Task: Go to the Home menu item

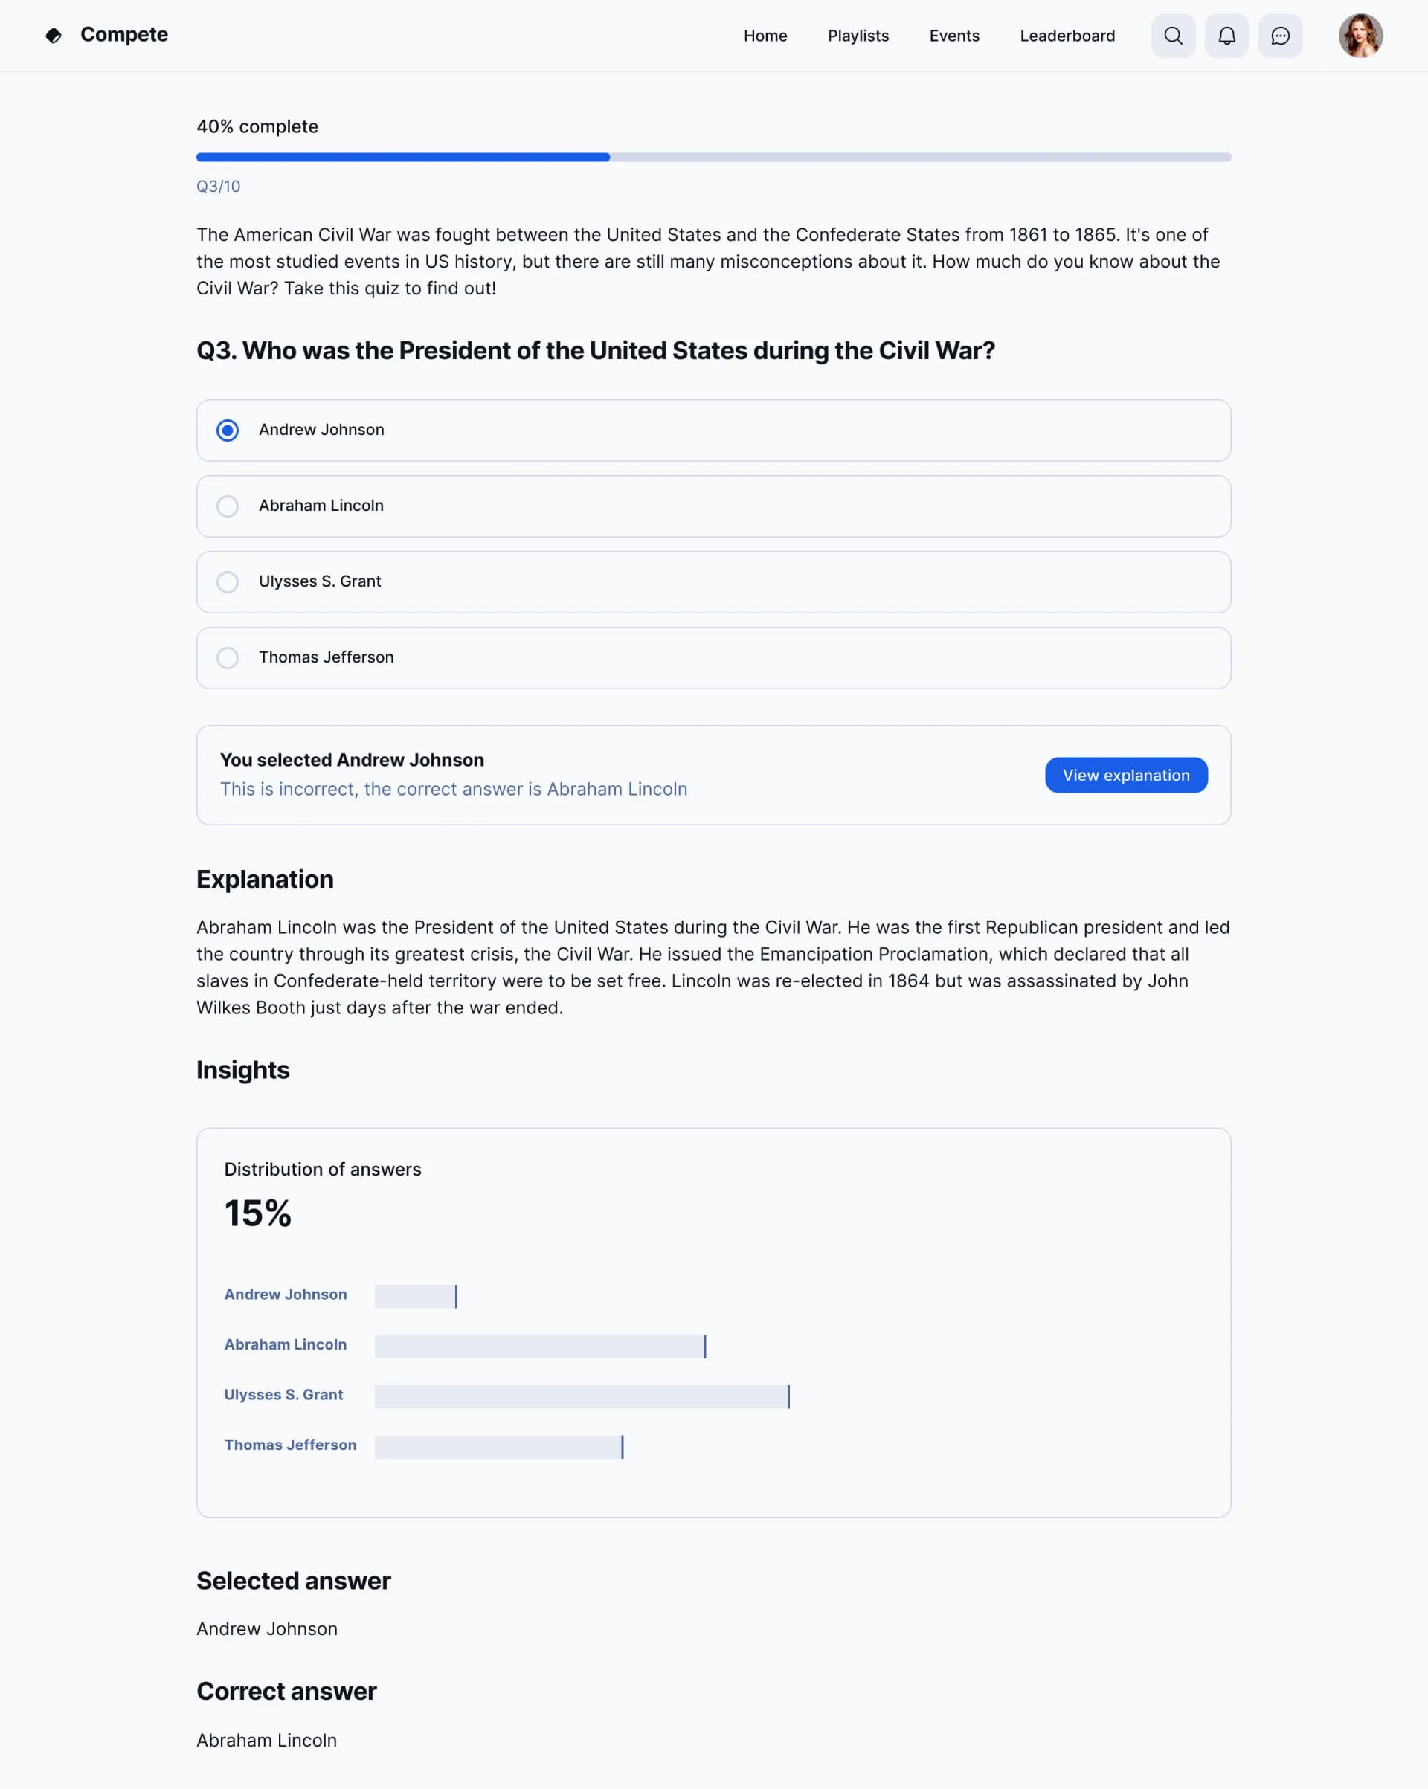Action: (x=765, y=36)
